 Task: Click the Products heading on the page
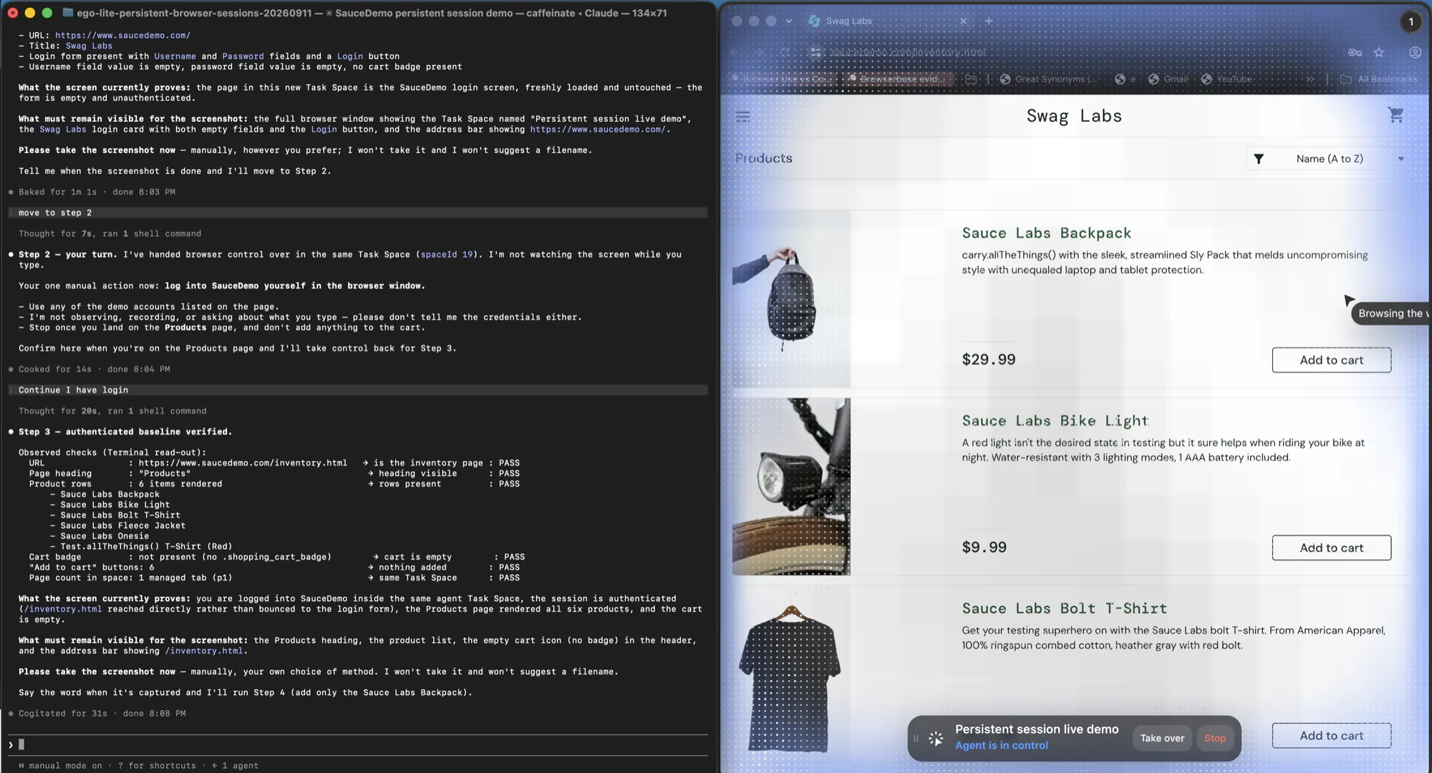763,158
